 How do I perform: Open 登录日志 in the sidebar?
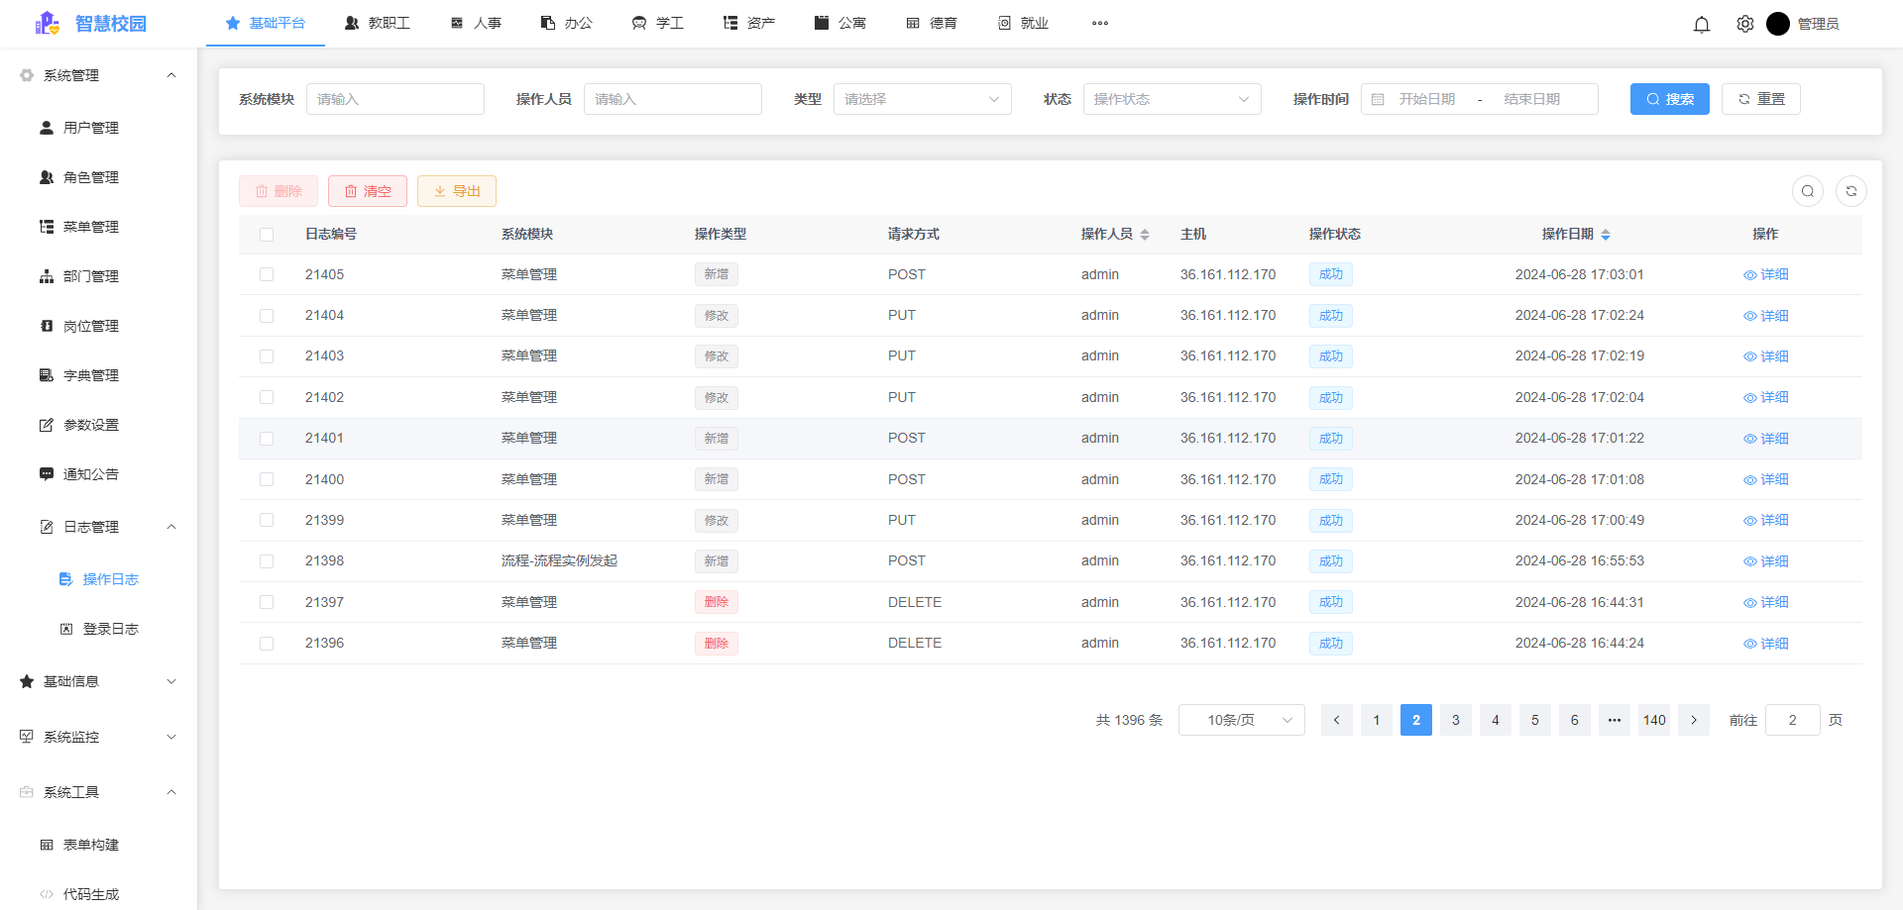(x=110, y=629)
